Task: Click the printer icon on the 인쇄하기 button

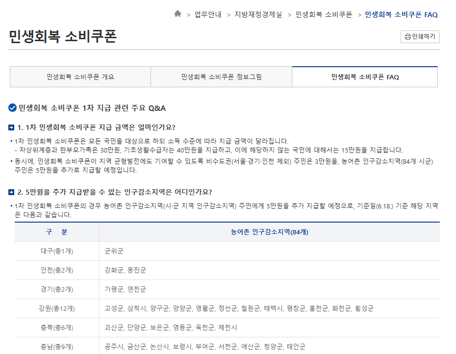Action: [408, 37]
